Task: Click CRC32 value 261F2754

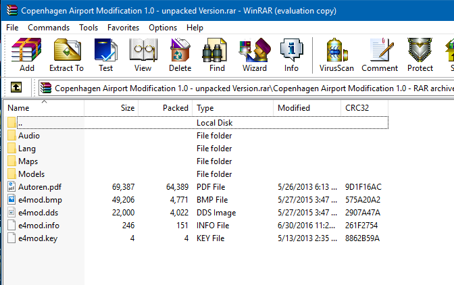Action: pos(361,225)
